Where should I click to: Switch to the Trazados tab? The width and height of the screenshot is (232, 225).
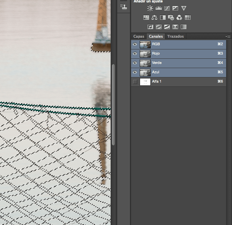click(x=176, y=36)
